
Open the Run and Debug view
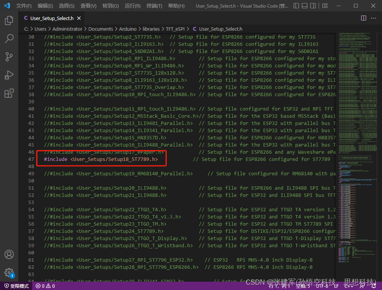pos(9,75)
